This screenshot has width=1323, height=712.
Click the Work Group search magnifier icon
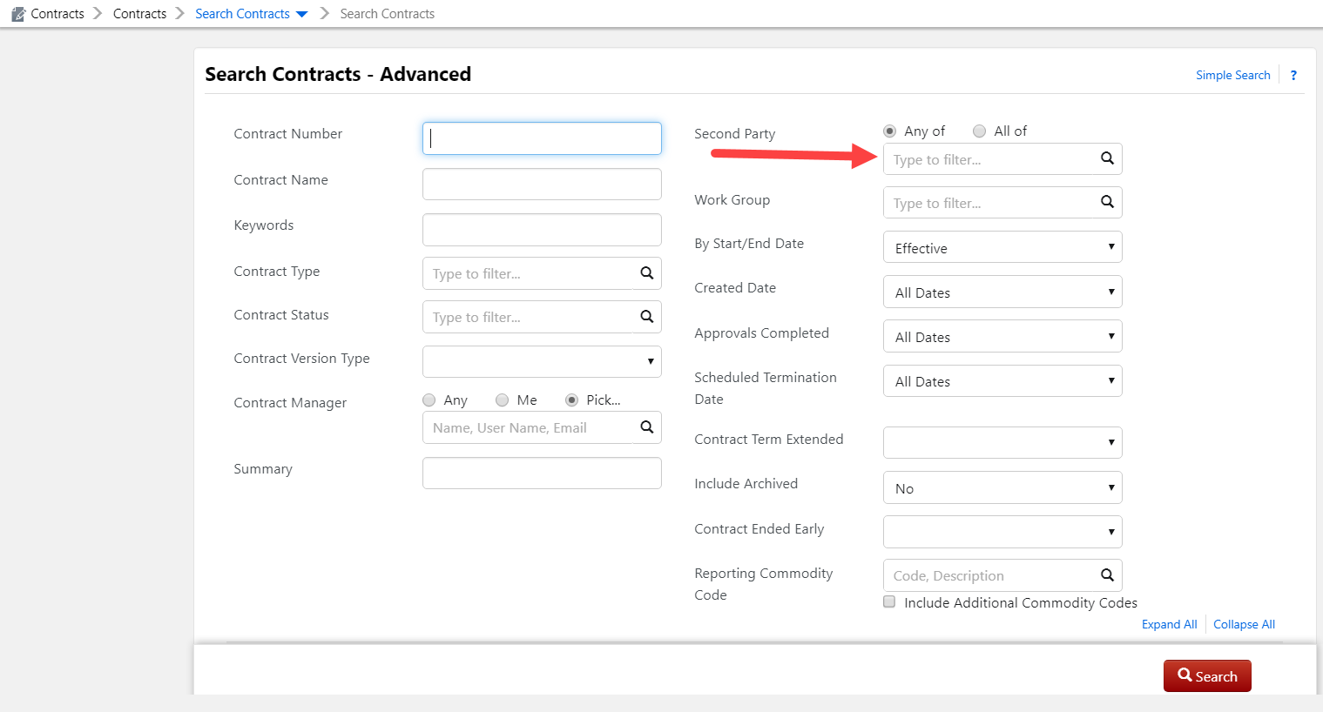coord(1107,202)
